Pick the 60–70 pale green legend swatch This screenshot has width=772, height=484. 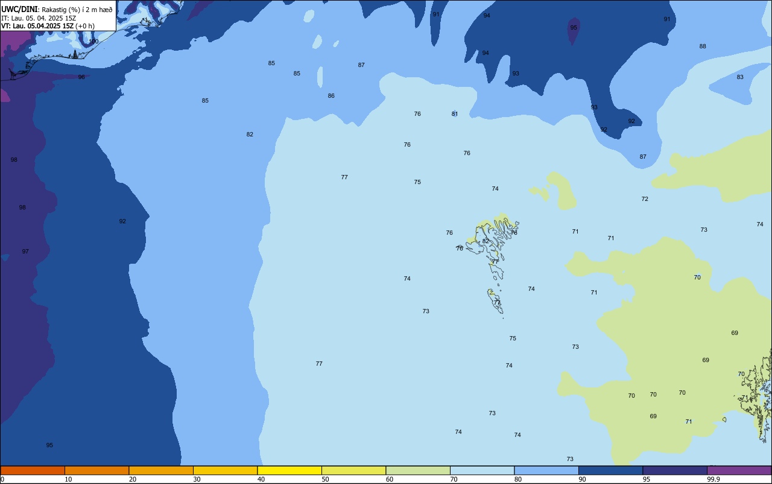(x=418, y=470)
